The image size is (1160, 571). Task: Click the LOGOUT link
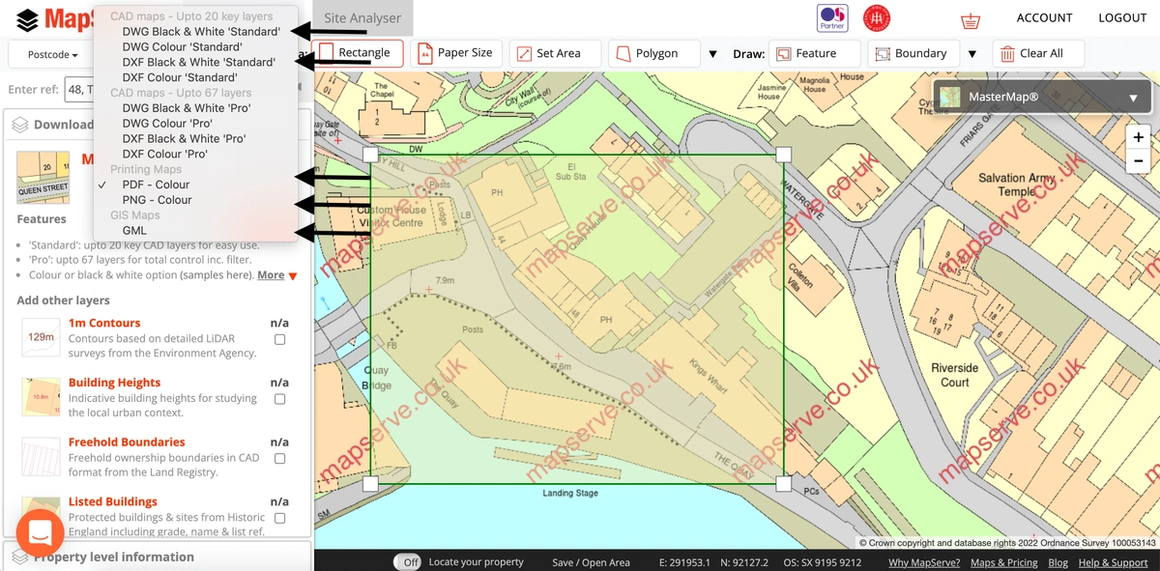[1122, 18]
